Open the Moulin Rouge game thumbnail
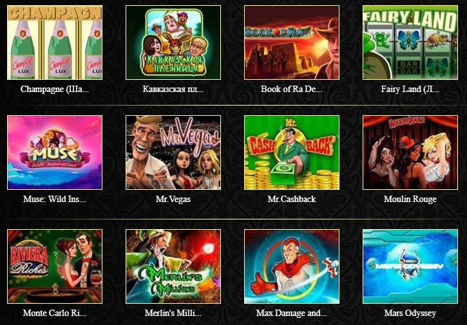Screen dimensions: 467x325 pyautogui.click(x=410, y=153)
